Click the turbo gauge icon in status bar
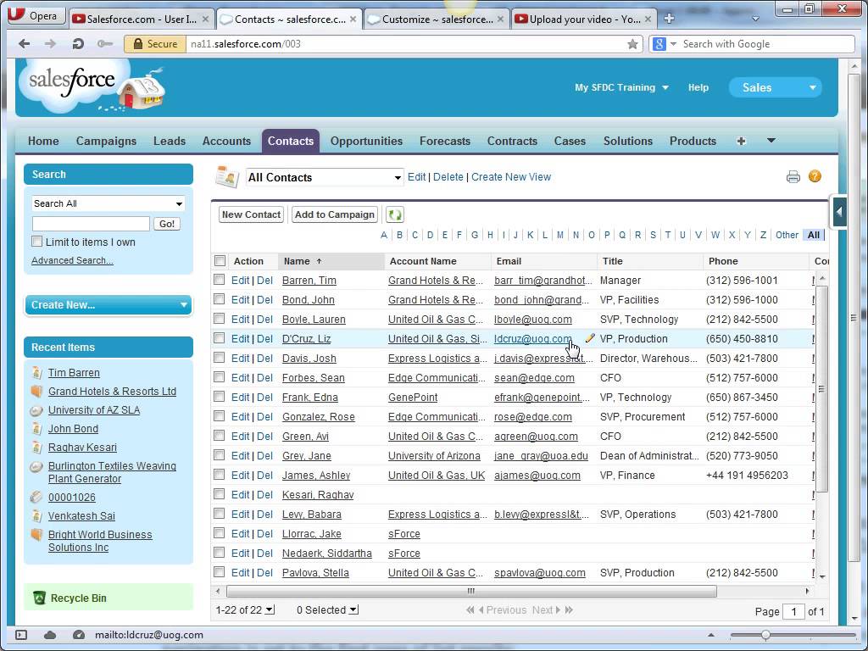Viewport: 868px width, 651px height. 79,635
